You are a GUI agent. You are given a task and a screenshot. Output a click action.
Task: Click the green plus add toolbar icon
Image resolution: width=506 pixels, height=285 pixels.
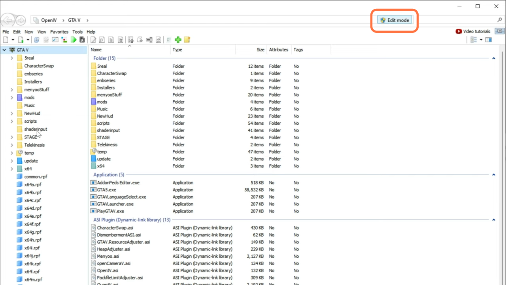click(178, 40)
